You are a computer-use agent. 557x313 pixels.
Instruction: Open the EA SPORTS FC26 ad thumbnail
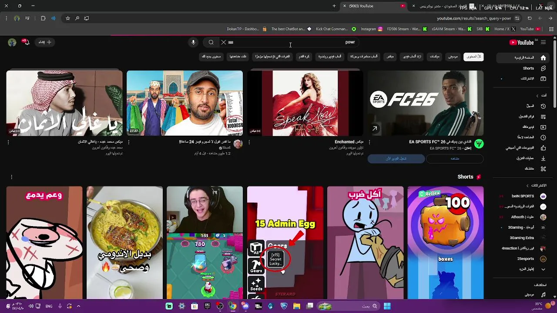click(426, 103)
